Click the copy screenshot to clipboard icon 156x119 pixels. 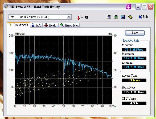click(x=116, y=17)
